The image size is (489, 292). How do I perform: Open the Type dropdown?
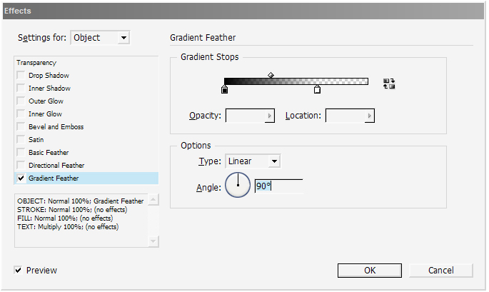(273, 161)
